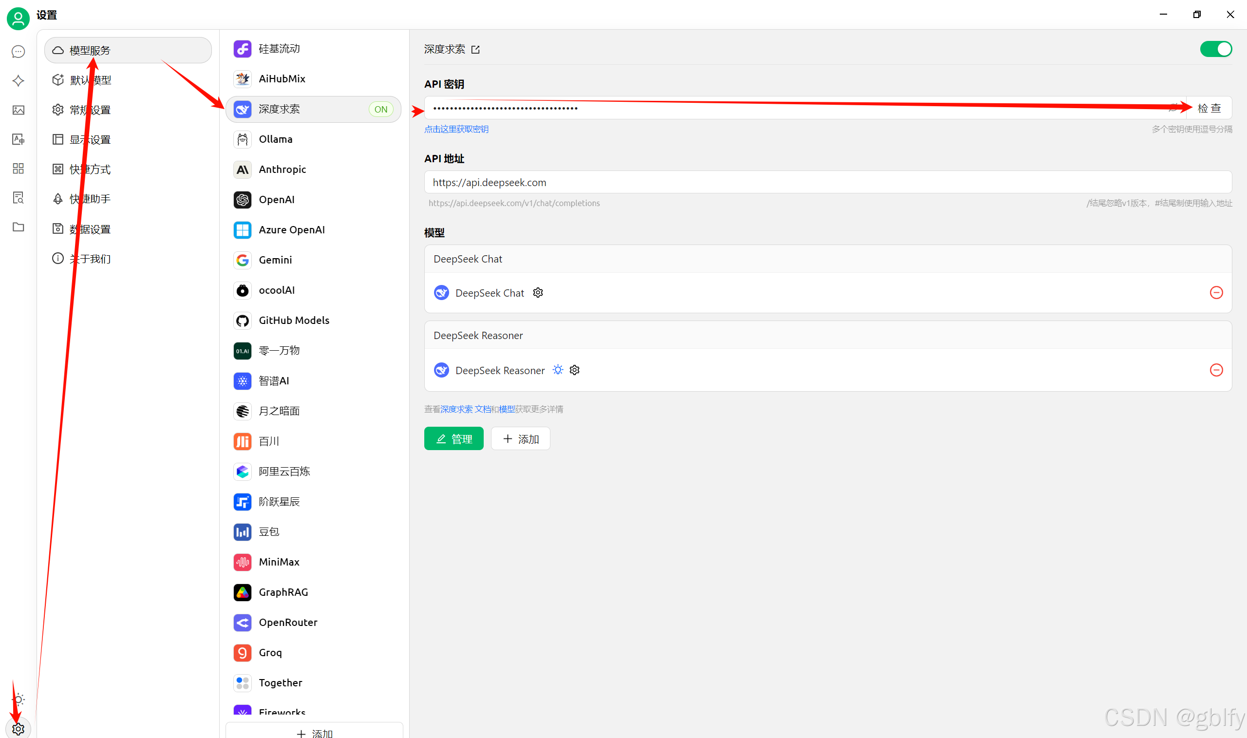Click the DeepSeek Reasoner settings gear

(x=575, y=370)
